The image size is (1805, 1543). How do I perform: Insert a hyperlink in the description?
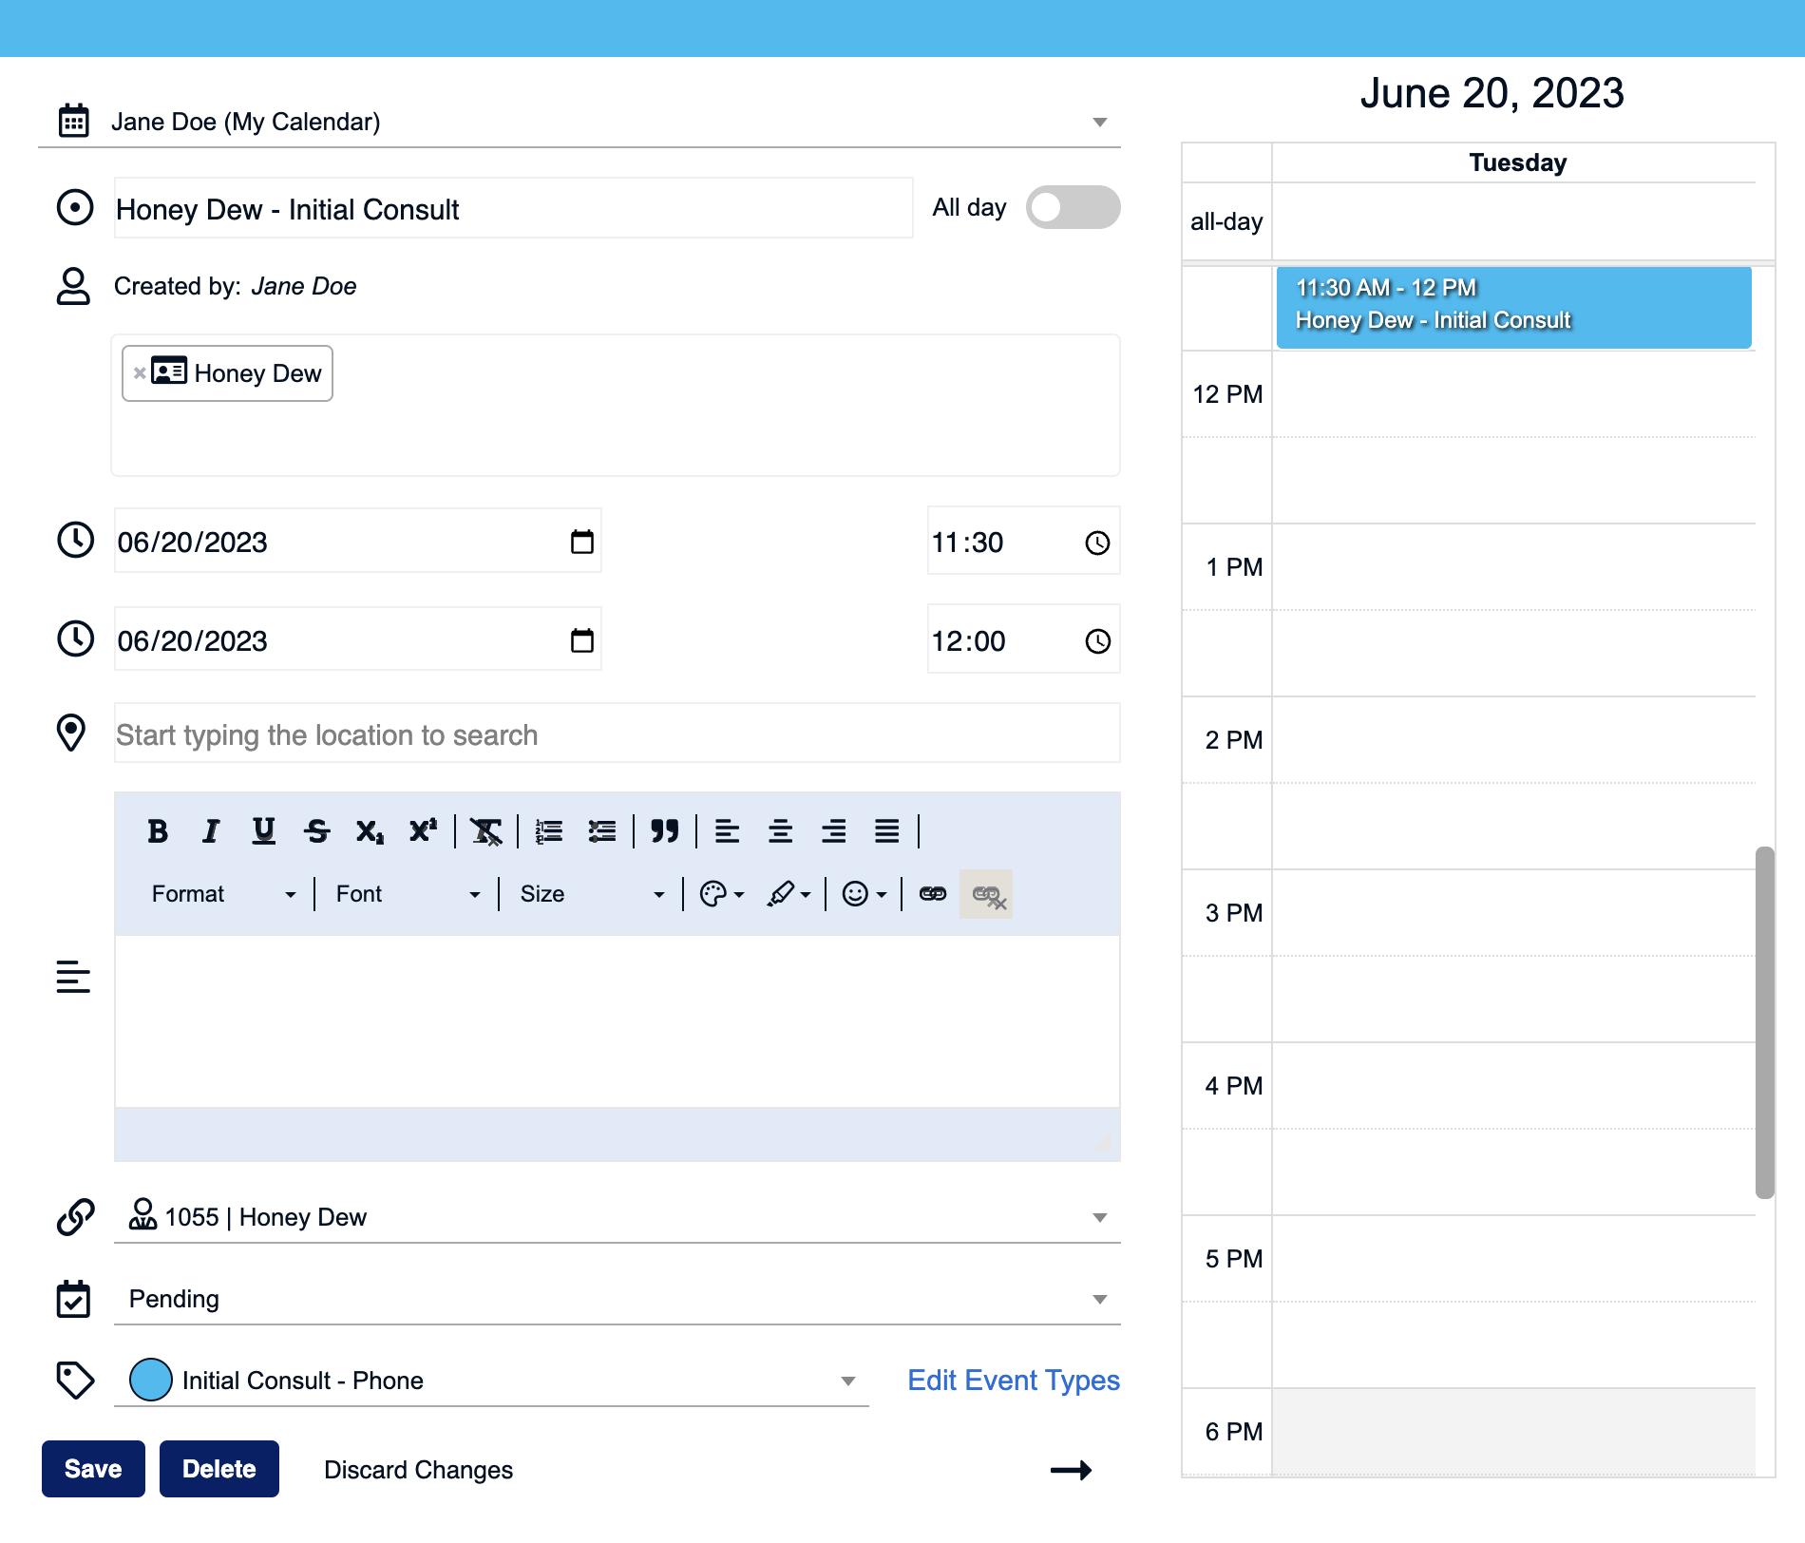(933, 894)
